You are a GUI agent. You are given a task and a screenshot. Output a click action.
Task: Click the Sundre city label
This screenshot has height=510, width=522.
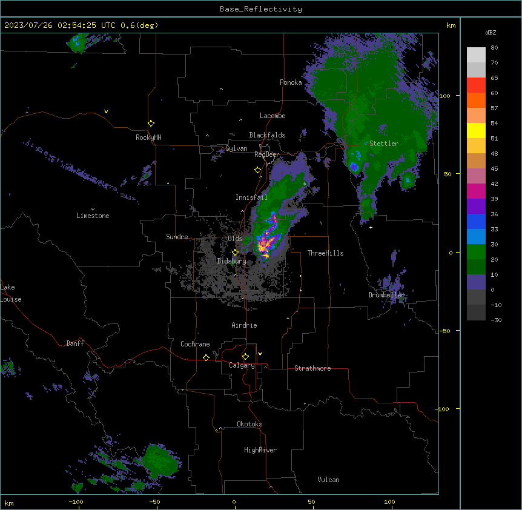coord(177,237)
